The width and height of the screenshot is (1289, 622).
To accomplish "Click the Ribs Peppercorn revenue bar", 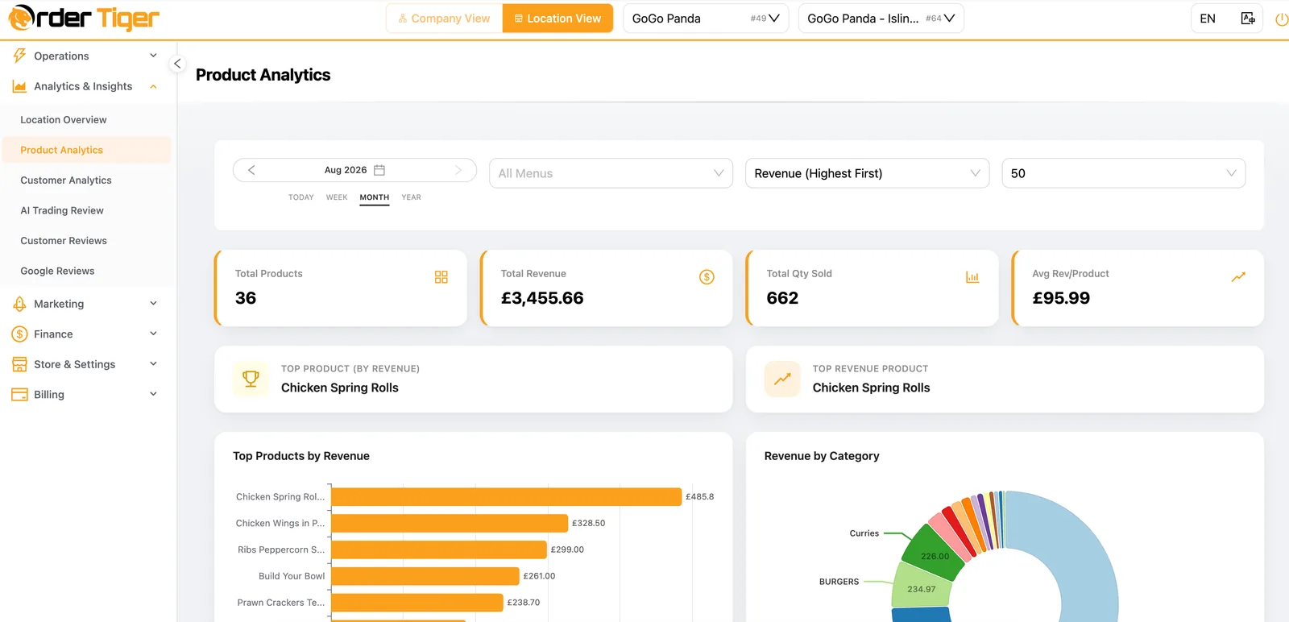I will (439, 549).
